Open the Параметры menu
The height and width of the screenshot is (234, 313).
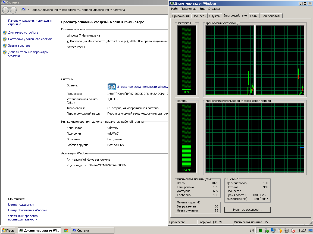click(189, 9)
